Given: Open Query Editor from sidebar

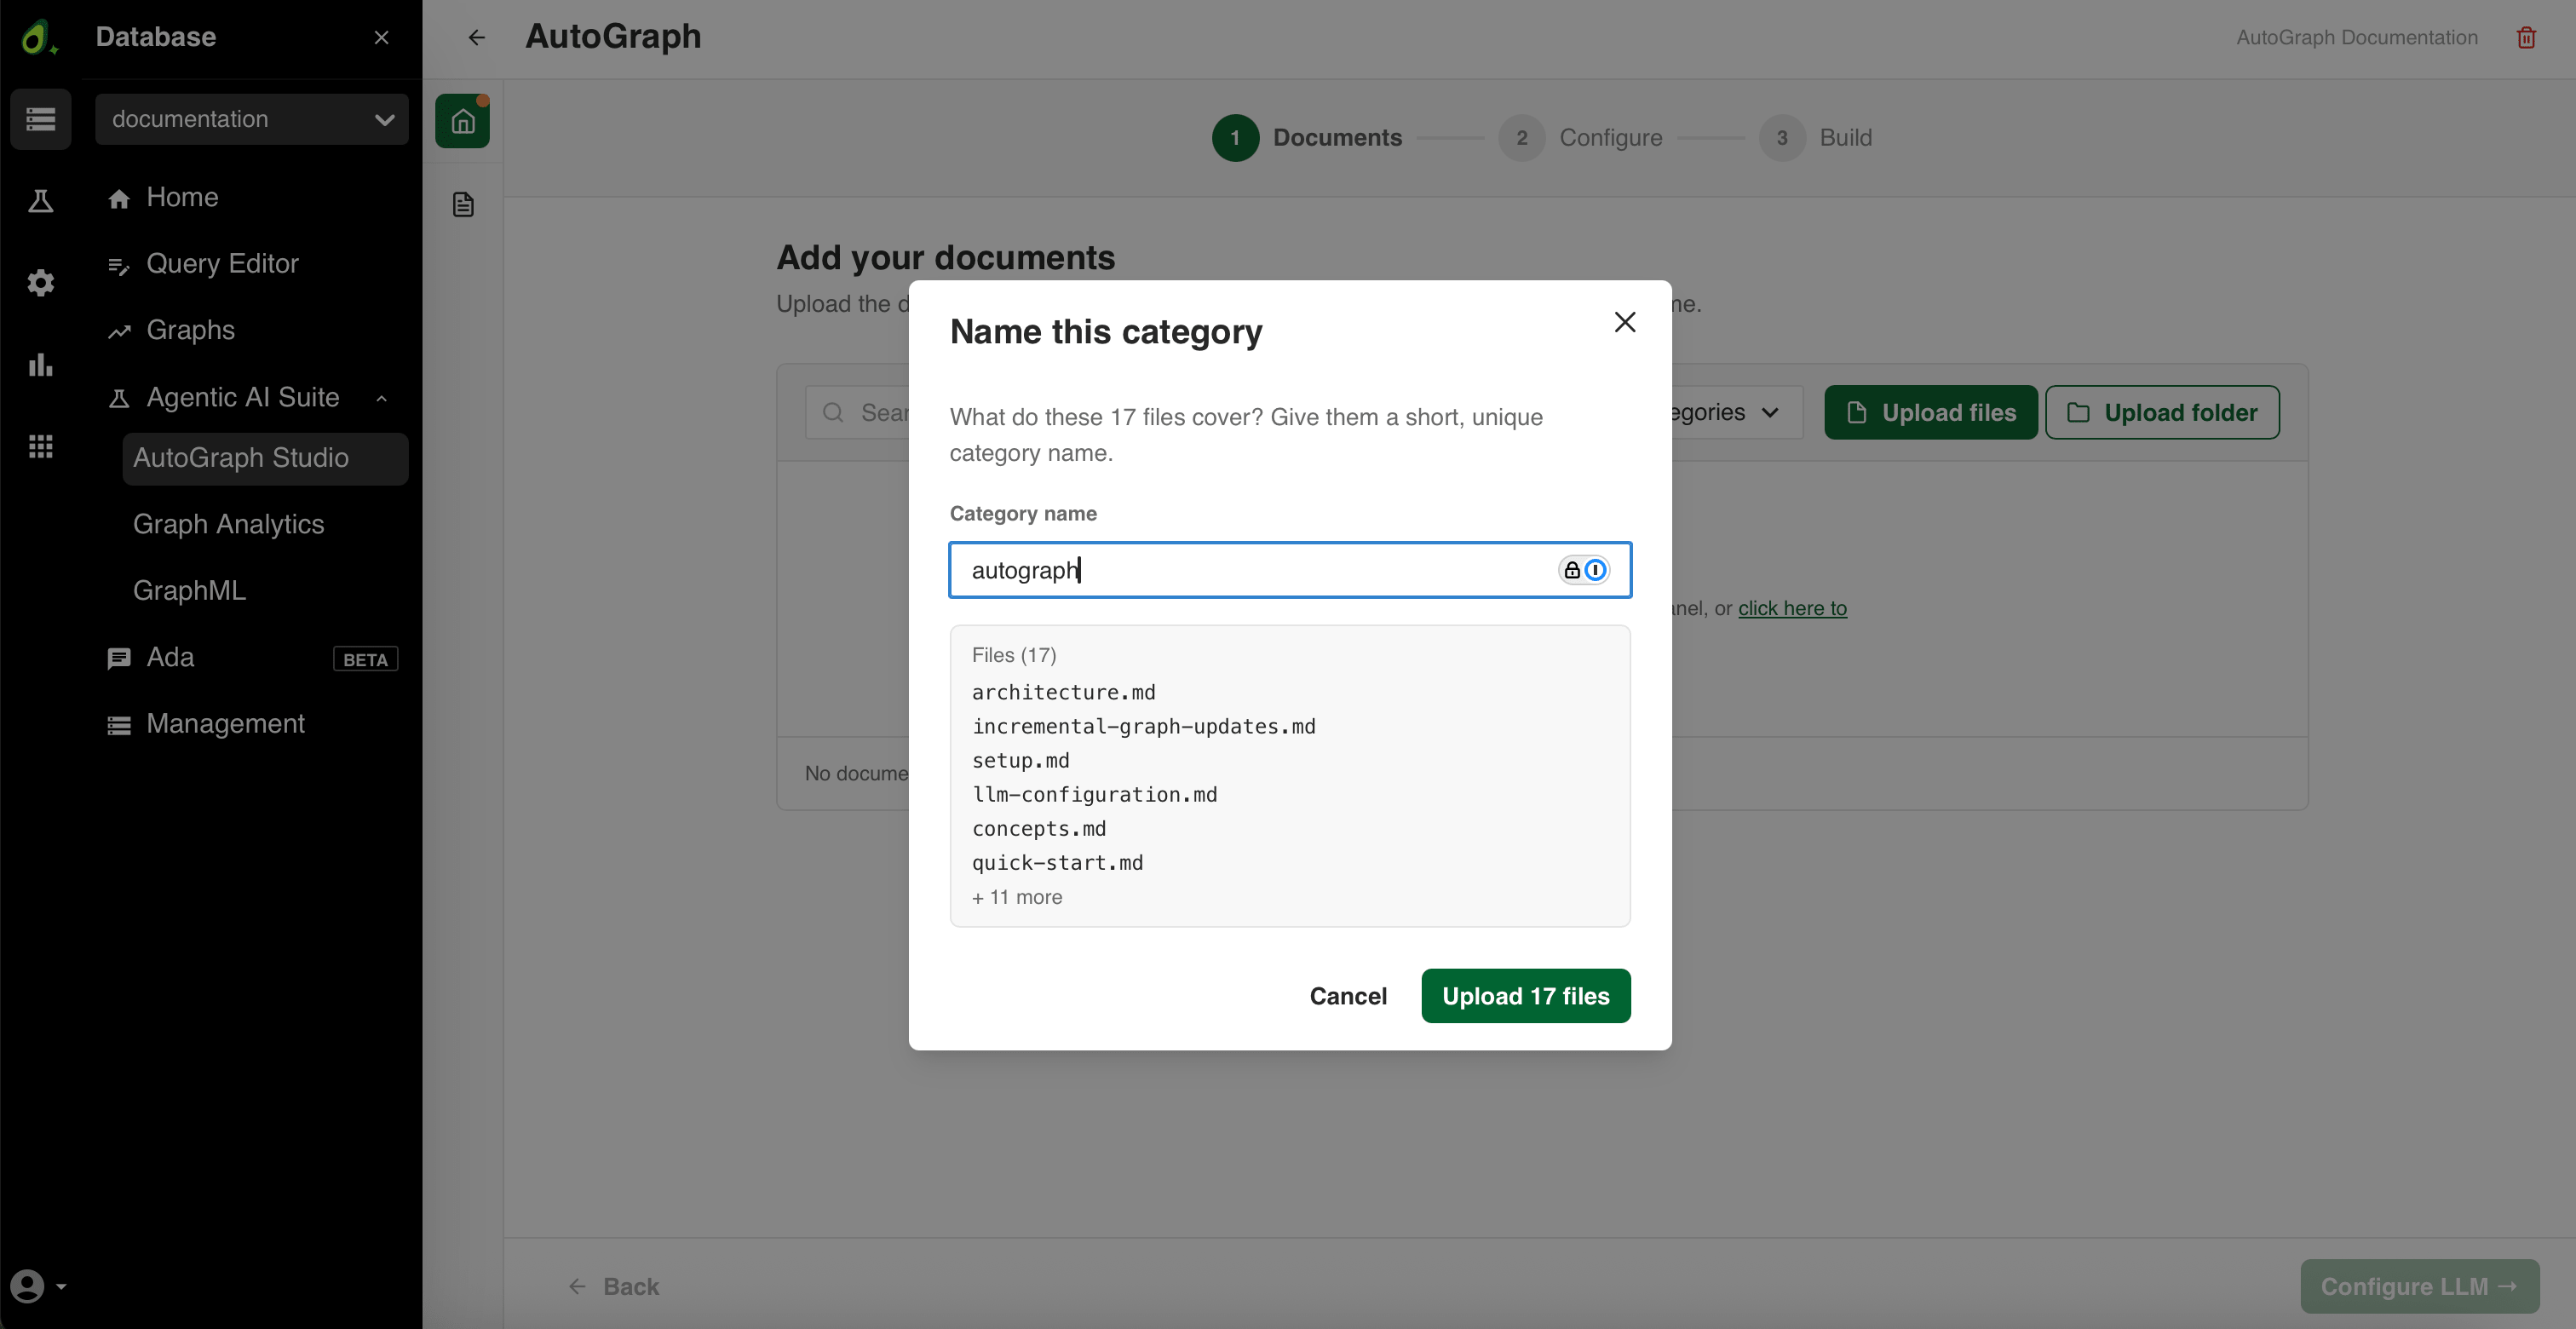Looking at the screenshot, I should [203, 263].
